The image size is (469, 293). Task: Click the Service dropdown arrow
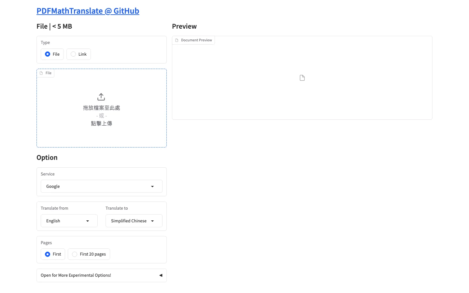(x=152, y=187)
